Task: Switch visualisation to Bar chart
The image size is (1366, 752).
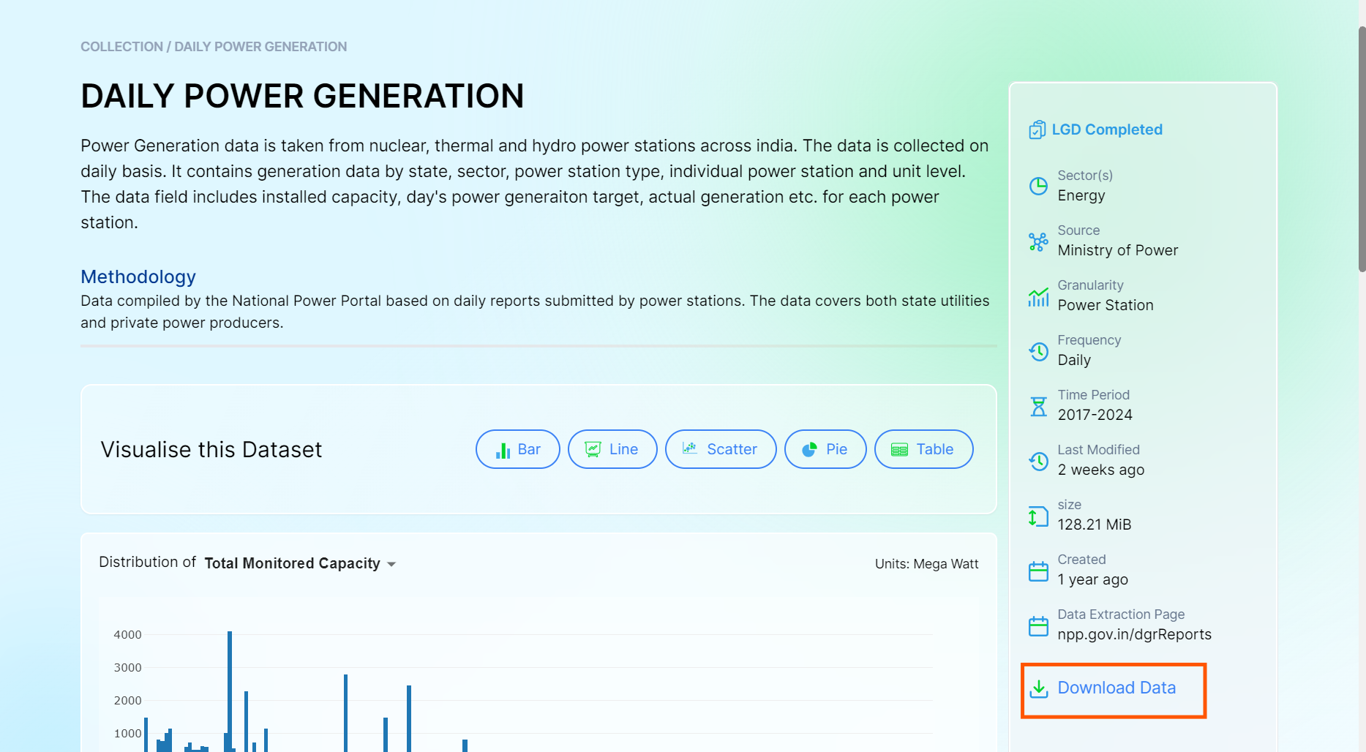Action: tap(517, 449)
